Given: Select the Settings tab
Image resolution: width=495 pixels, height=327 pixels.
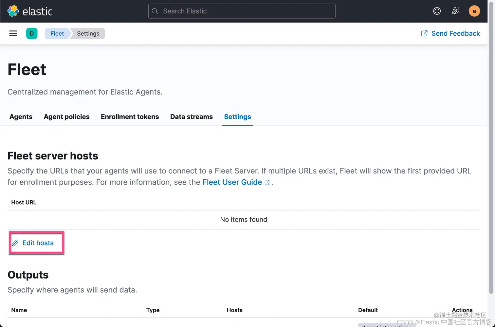Looking at the screenshot, I should [x=238, y=117].
